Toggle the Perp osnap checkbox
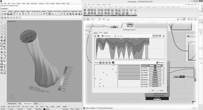203x110 pixels. point(30,107)
